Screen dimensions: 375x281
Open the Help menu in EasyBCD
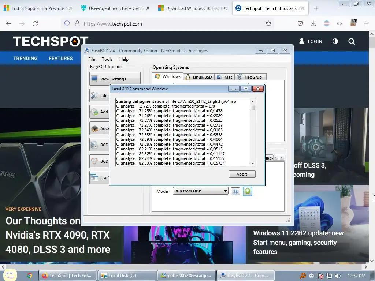click(124, 59)
